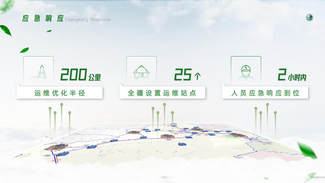
Task: Click the isolated blue station marker mid-map
Action: [x=182, y=144]
